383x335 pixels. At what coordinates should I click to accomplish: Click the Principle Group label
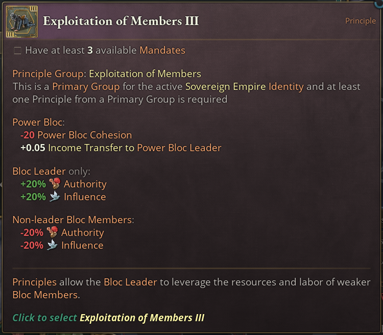47,74
